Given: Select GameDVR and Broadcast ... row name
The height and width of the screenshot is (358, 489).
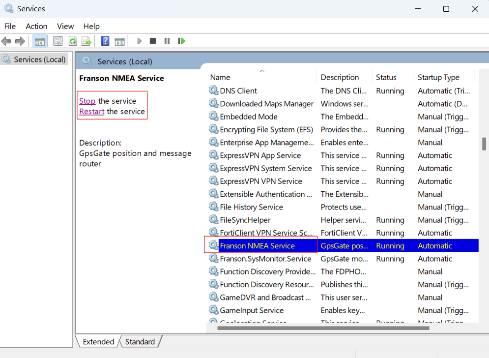Looking at the screenshot, I should [265, 297].
